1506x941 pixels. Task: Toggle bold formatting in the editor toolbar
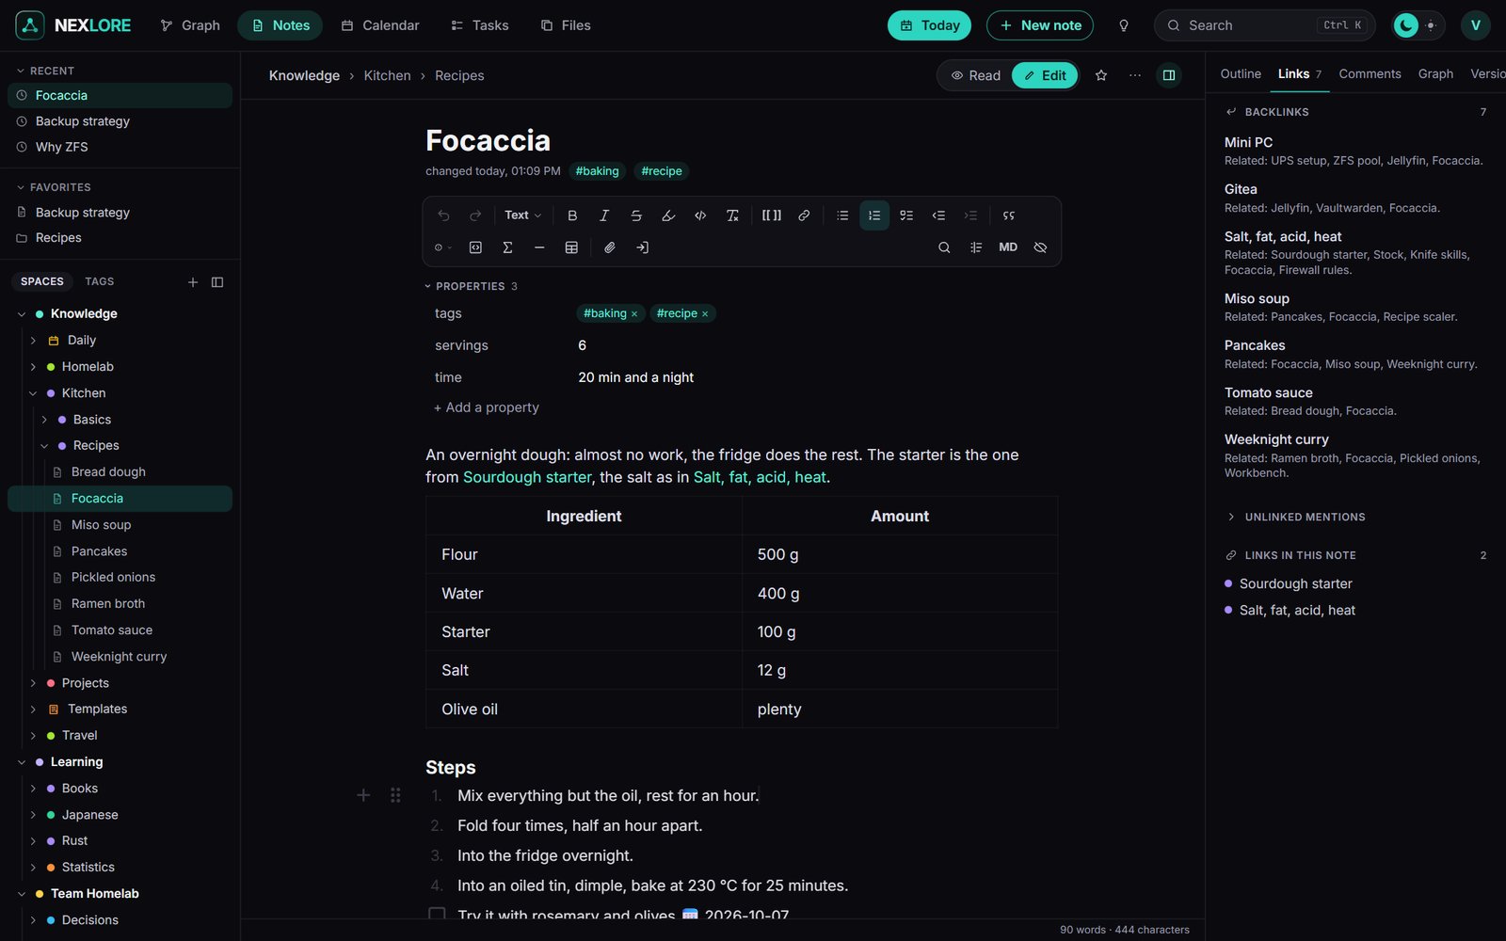click(x=572, y=215)
